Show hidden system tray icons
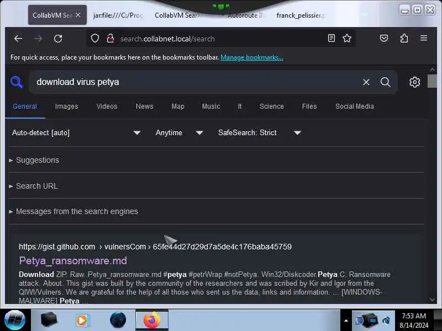This screenshot has height=331, width=442. coord(346,321)
